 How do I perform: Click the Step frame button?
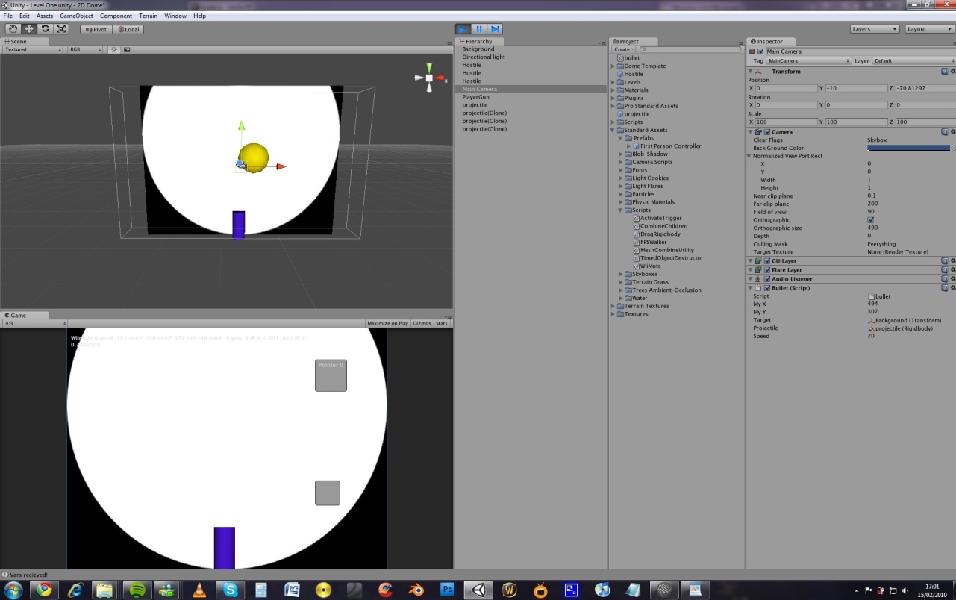pos(494,28)
